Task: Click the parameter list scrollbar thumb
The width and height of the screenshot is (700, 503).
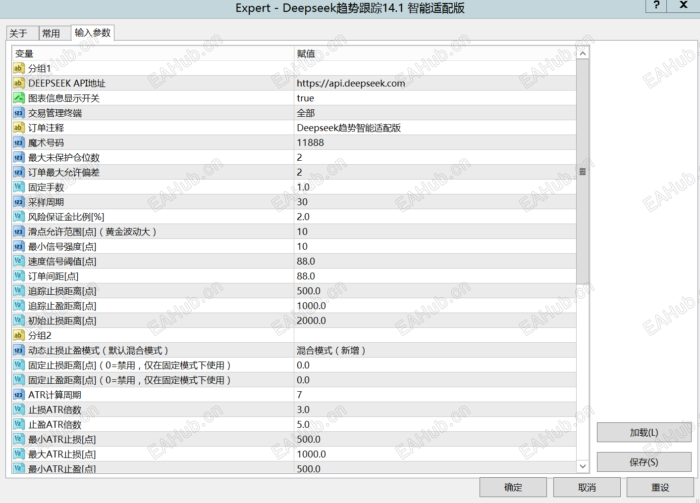Action: point(583,172)
